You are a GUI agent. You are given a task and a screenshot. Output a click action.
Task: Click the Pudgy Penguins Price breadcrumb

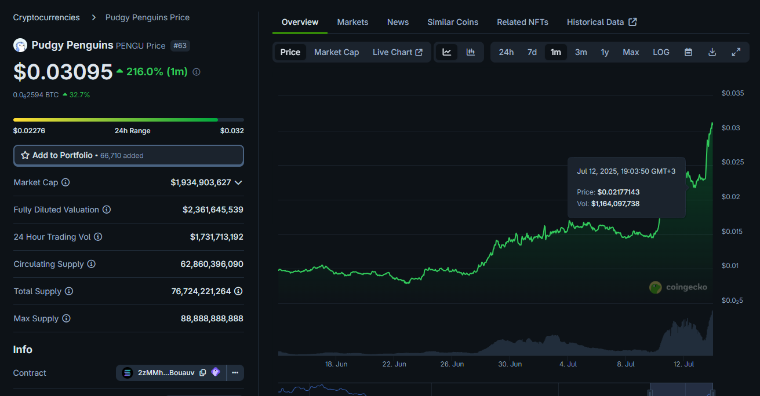pyautogui.click(x=147, y=17)
